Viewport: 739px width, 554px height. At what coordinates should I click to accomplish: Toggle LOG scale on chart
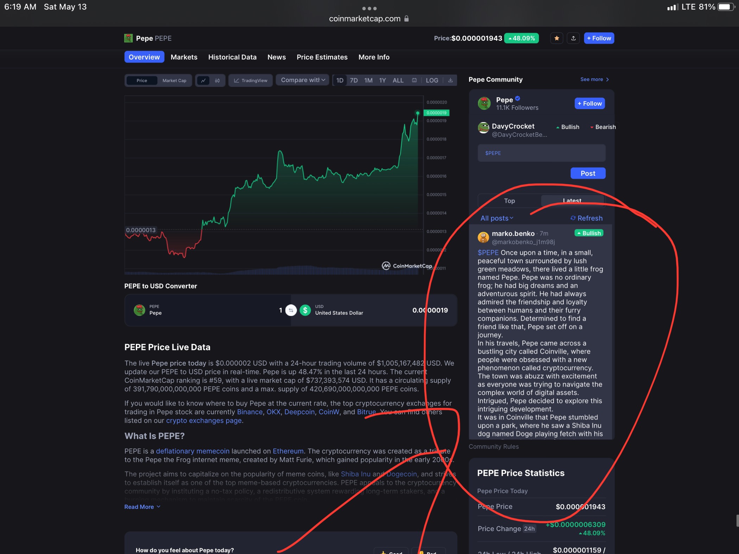[x=432, y=80]
